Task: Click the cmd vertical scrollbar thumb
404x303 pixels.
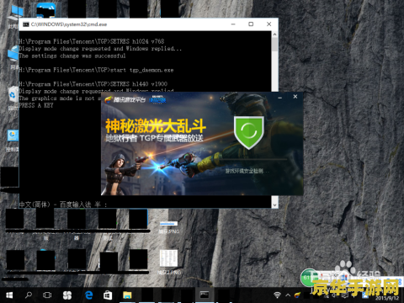Action: (274, 45)
